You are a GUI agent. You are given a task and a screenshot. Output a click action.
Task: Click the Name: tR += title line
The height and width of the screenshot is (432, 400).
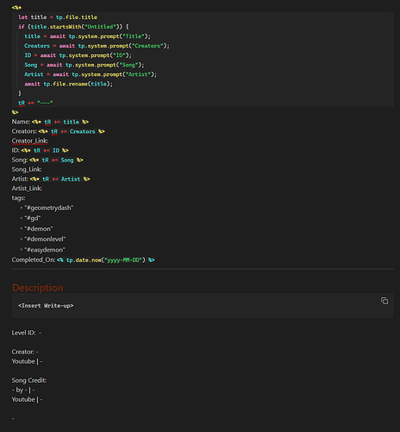click(x=50, y=122)
